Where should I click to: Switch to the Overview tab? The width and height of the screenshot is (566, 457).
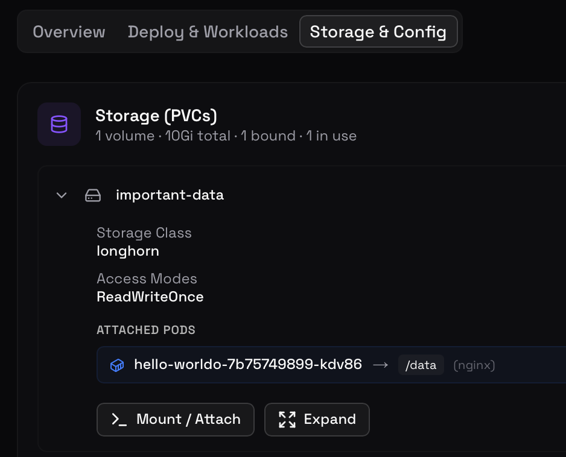click(69, 32)
